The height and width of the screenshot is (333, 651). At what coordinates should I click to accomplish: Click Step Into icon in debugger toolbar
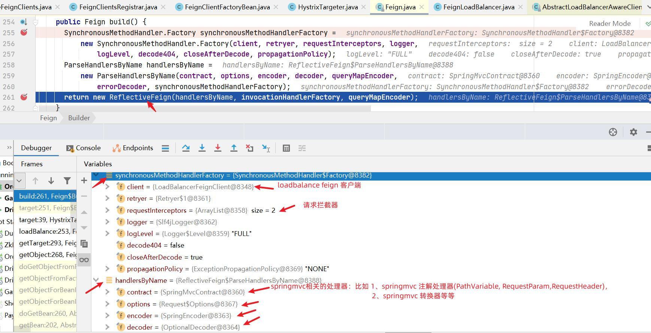tap(202, 148)
